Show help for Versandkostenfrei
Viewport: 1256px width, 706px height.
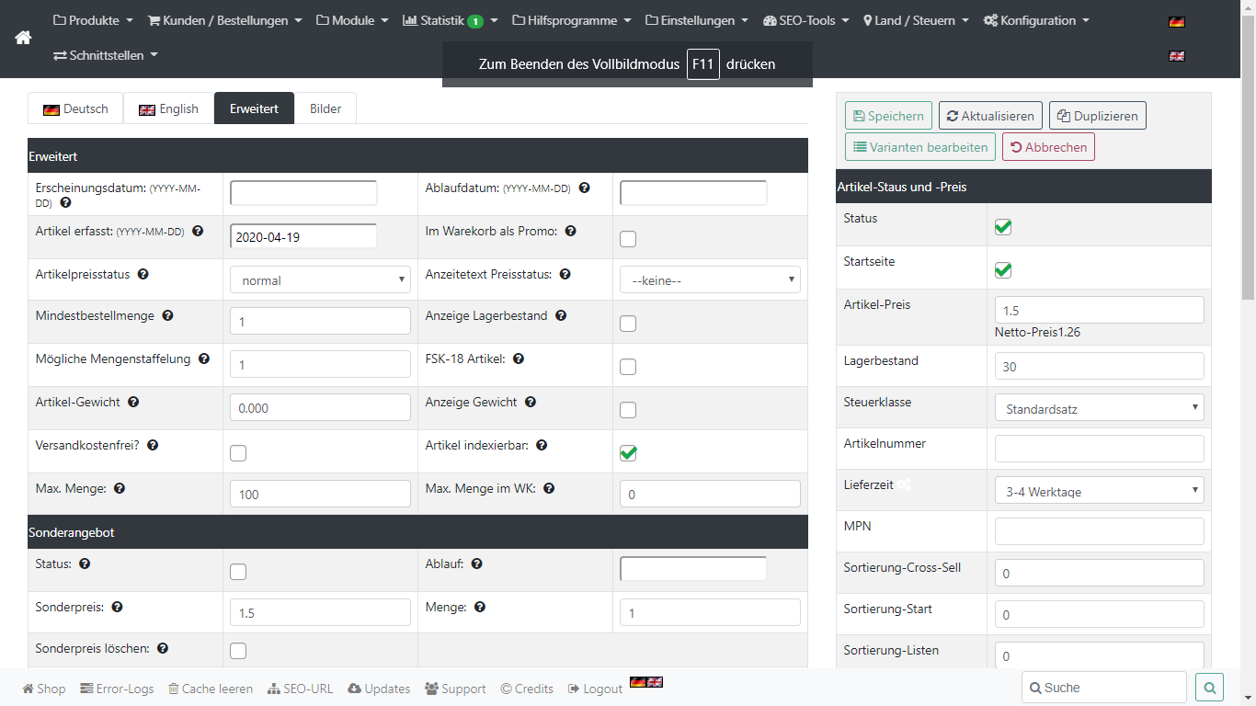[x=153, y=445]
